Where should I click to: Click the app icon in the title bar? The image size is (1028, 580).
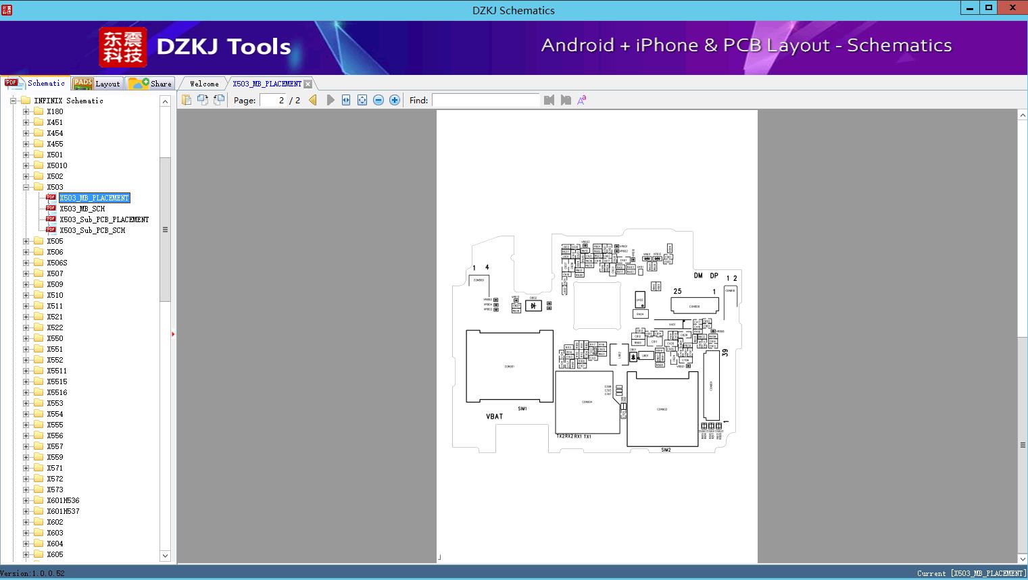click(x=7, y=9)
